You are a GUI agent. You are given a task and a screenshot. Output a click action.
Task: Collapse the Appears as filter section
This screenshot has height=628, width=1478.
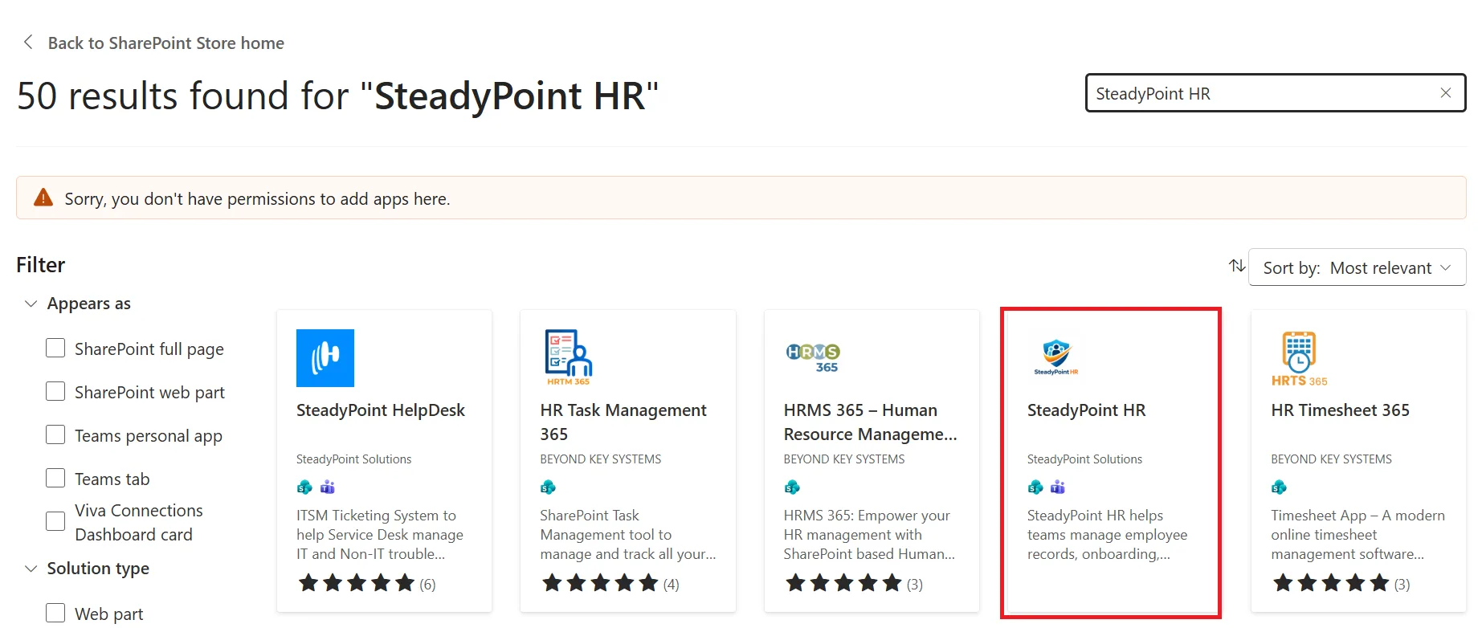coord(31,304)
